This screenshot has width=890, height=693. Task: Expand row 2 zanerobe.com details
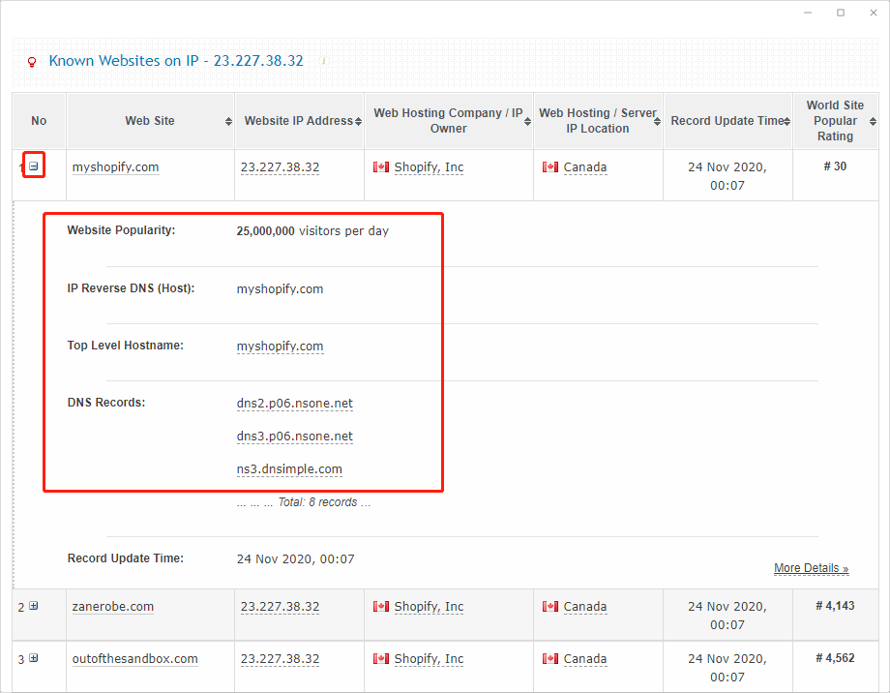34,606
